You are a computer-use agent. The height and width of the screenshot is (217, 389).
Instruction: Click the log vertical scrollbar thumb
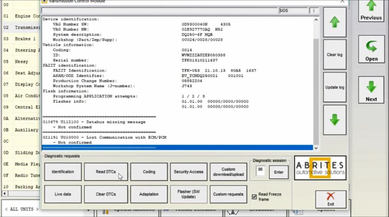point(316,91)
